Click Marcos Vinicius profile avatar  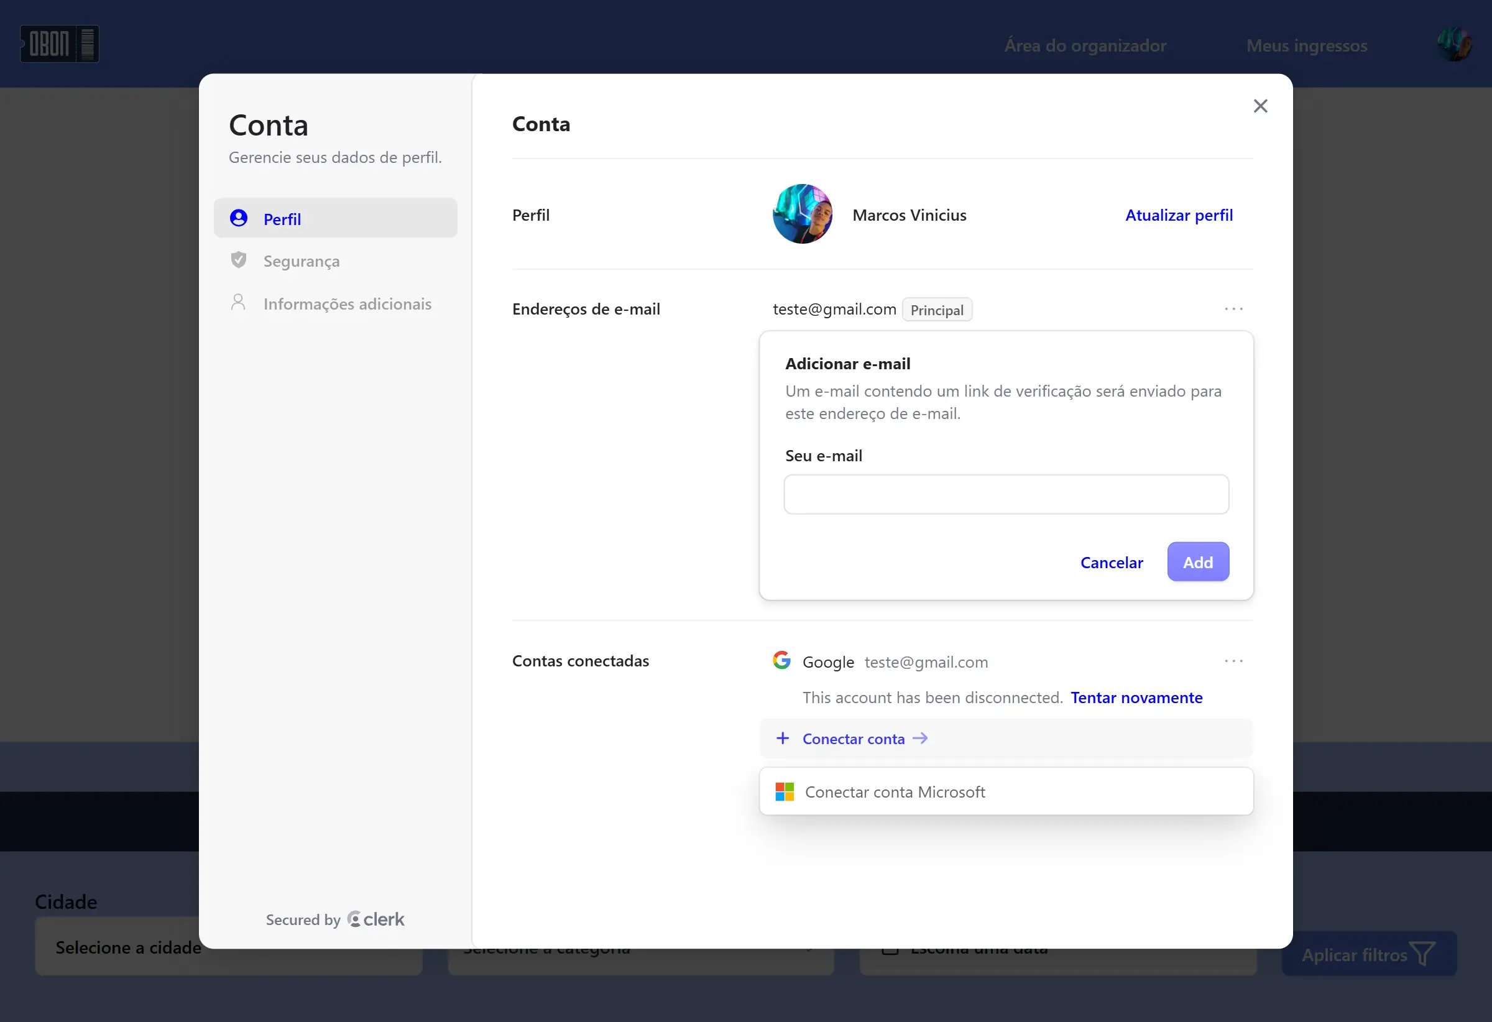[803, 214]
